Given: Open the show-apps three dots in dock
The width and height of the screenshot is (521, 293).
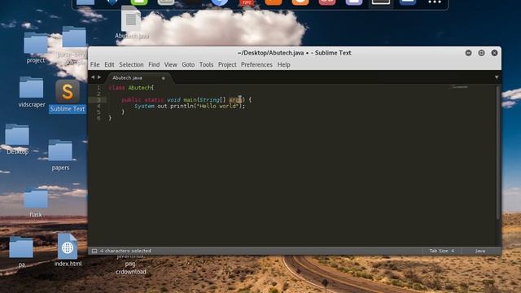Looking at the screenshot, I should 434,2.
